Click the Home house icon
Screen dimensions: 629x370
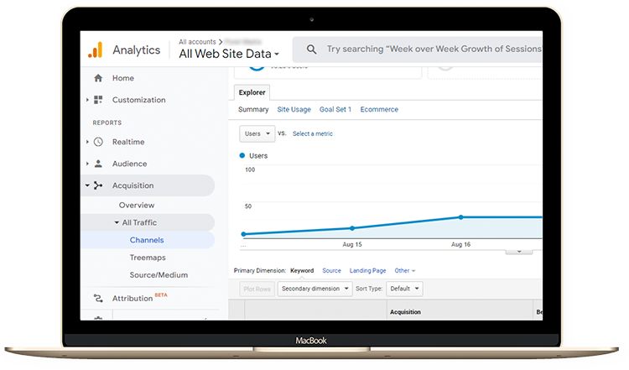point(98,78)
